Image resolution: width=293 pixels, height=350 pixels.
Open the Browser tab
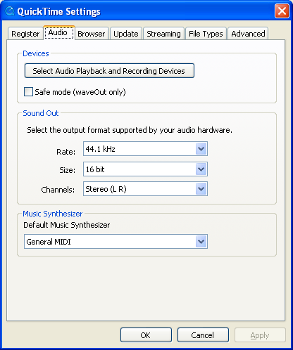pyautogui.click(x=92, y=34)
